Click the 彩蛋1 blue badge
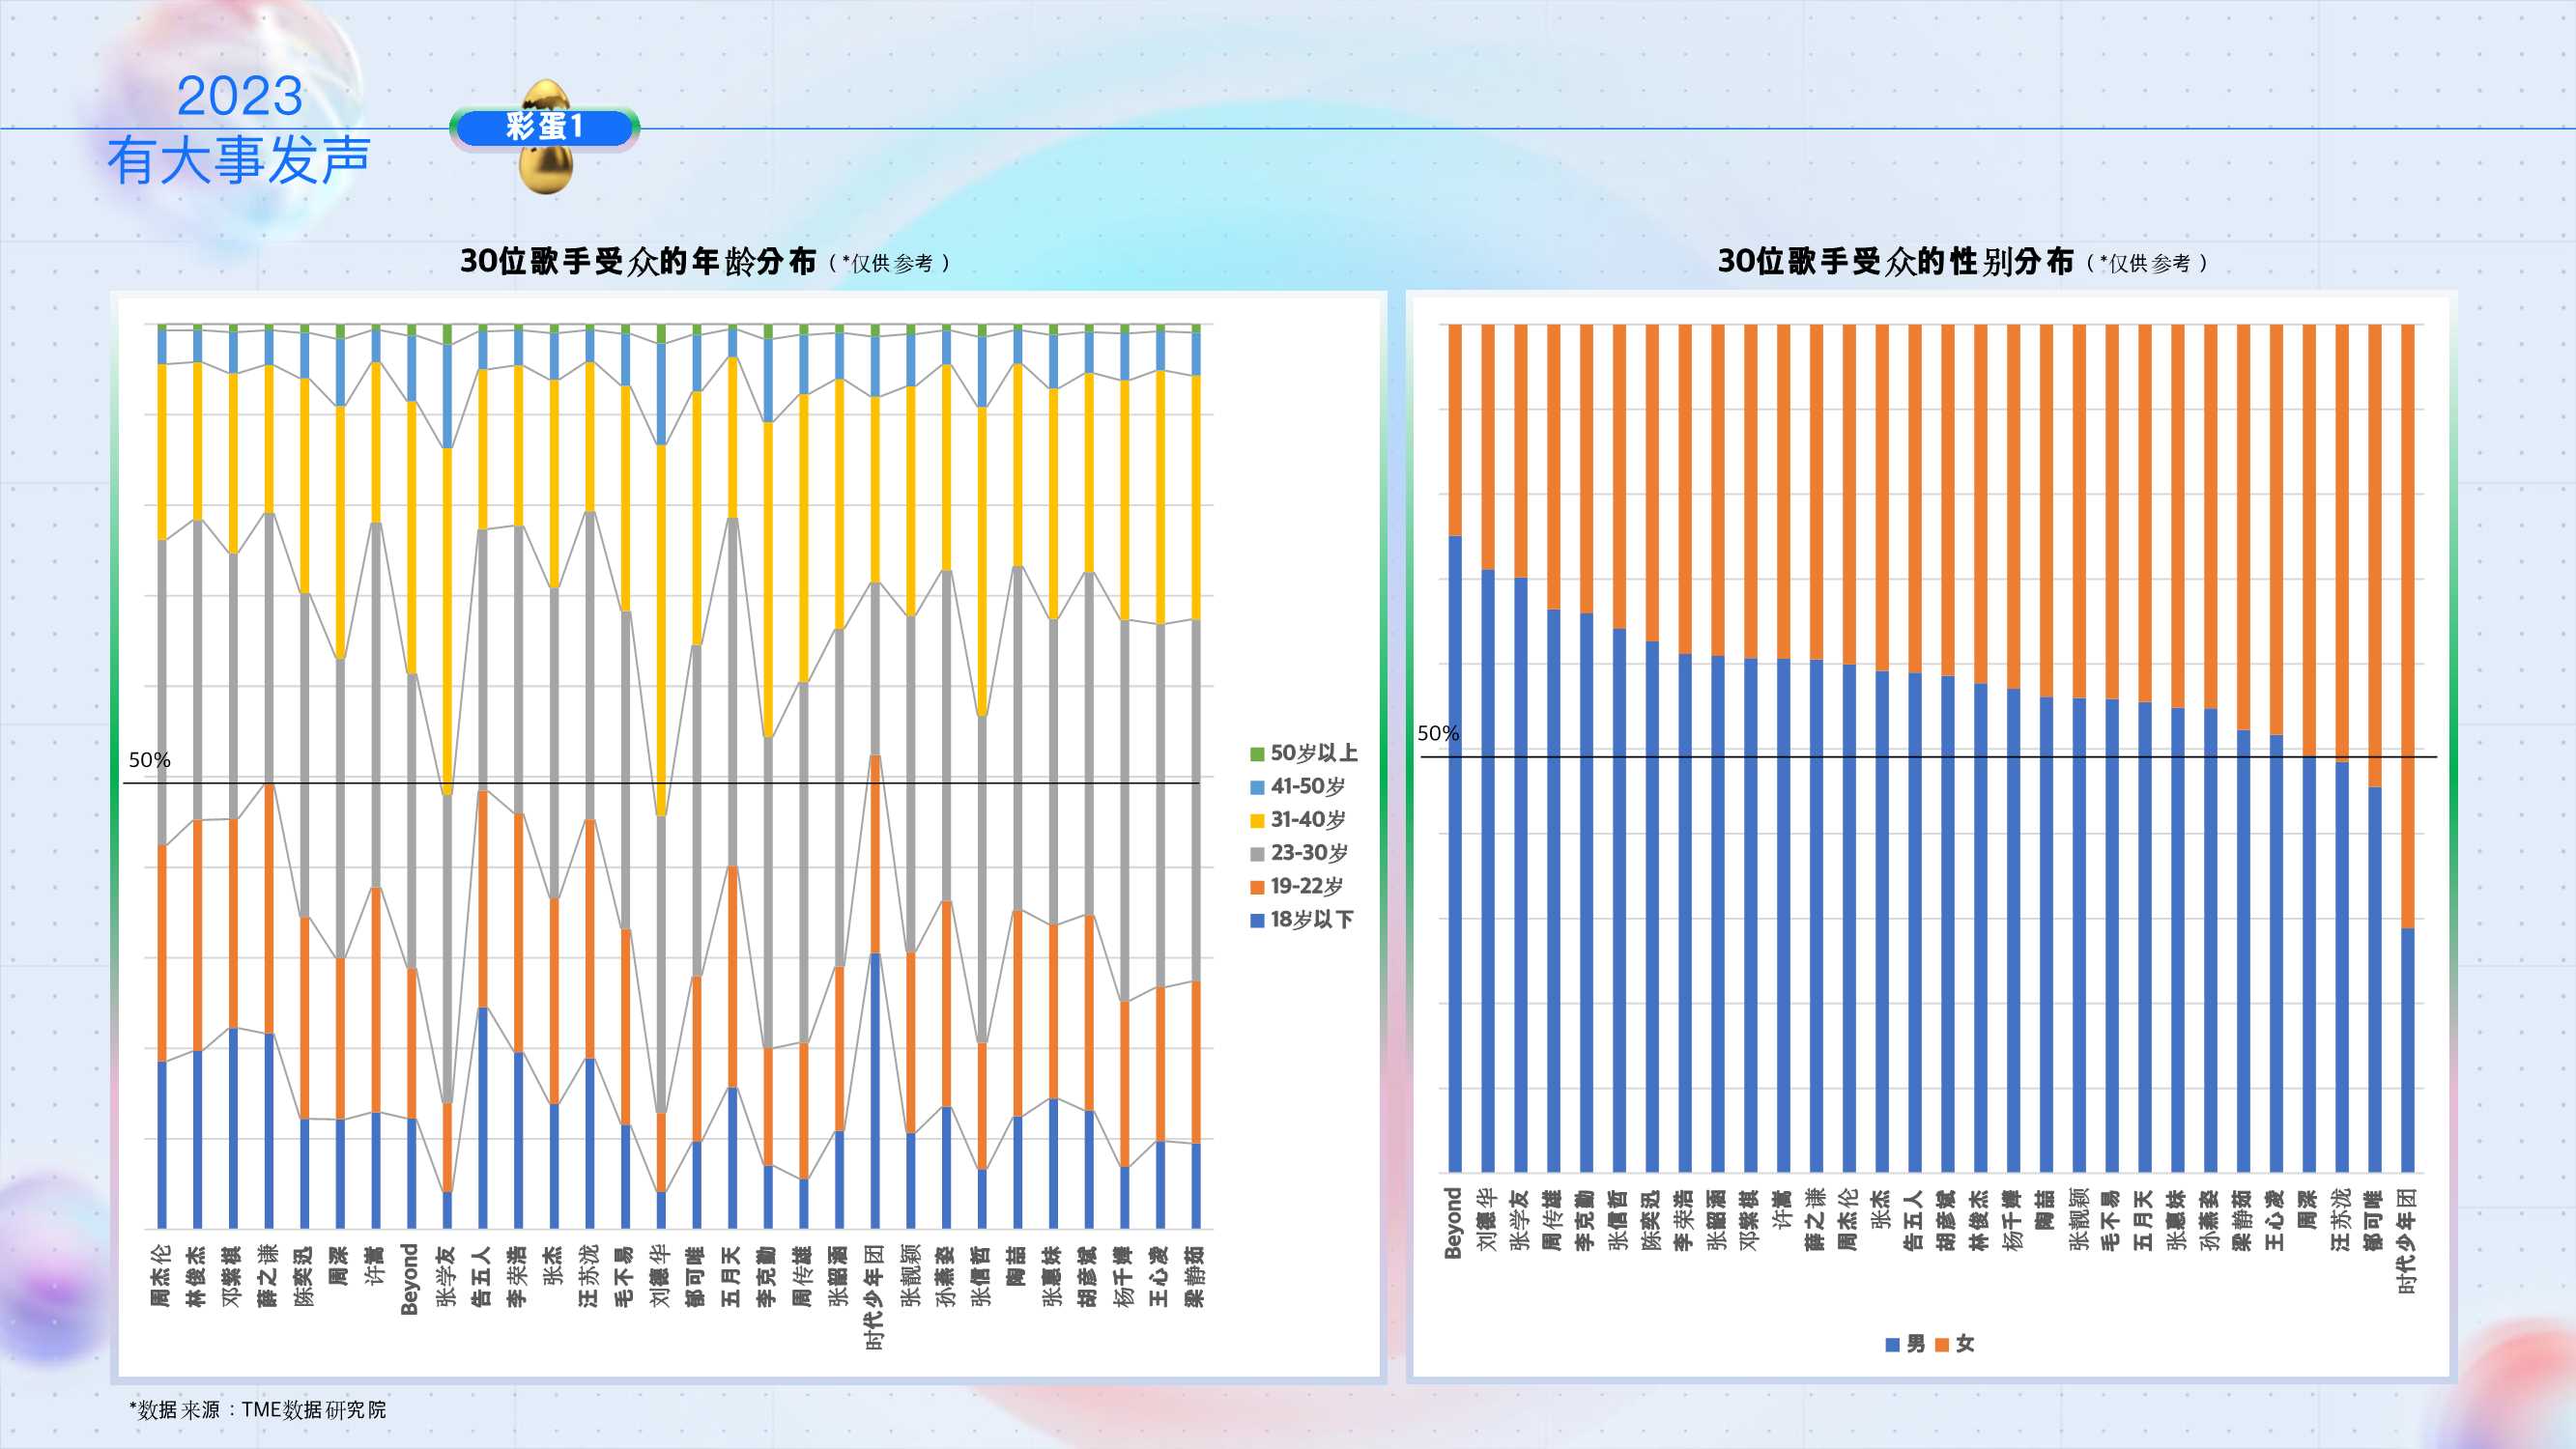 [x=544, y=127]
